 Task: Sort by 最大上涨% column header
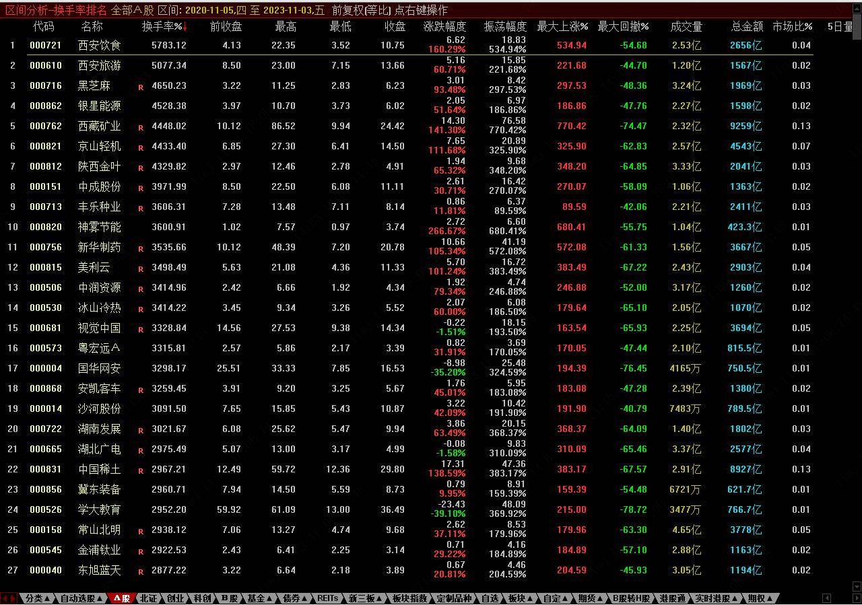coord(562,27)
